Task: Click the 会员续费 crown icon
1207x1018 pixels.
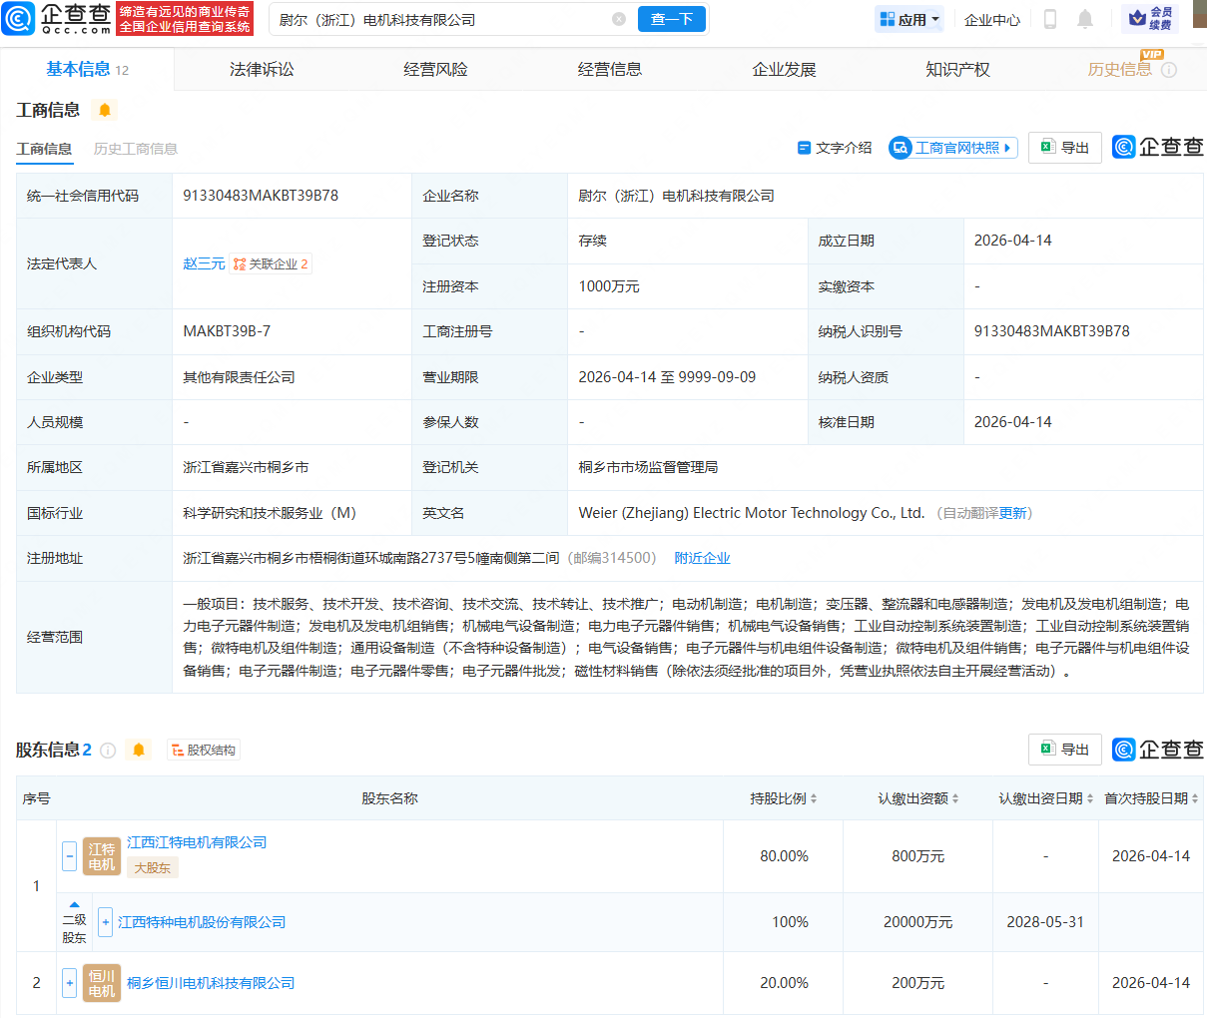Action: 1138,18
